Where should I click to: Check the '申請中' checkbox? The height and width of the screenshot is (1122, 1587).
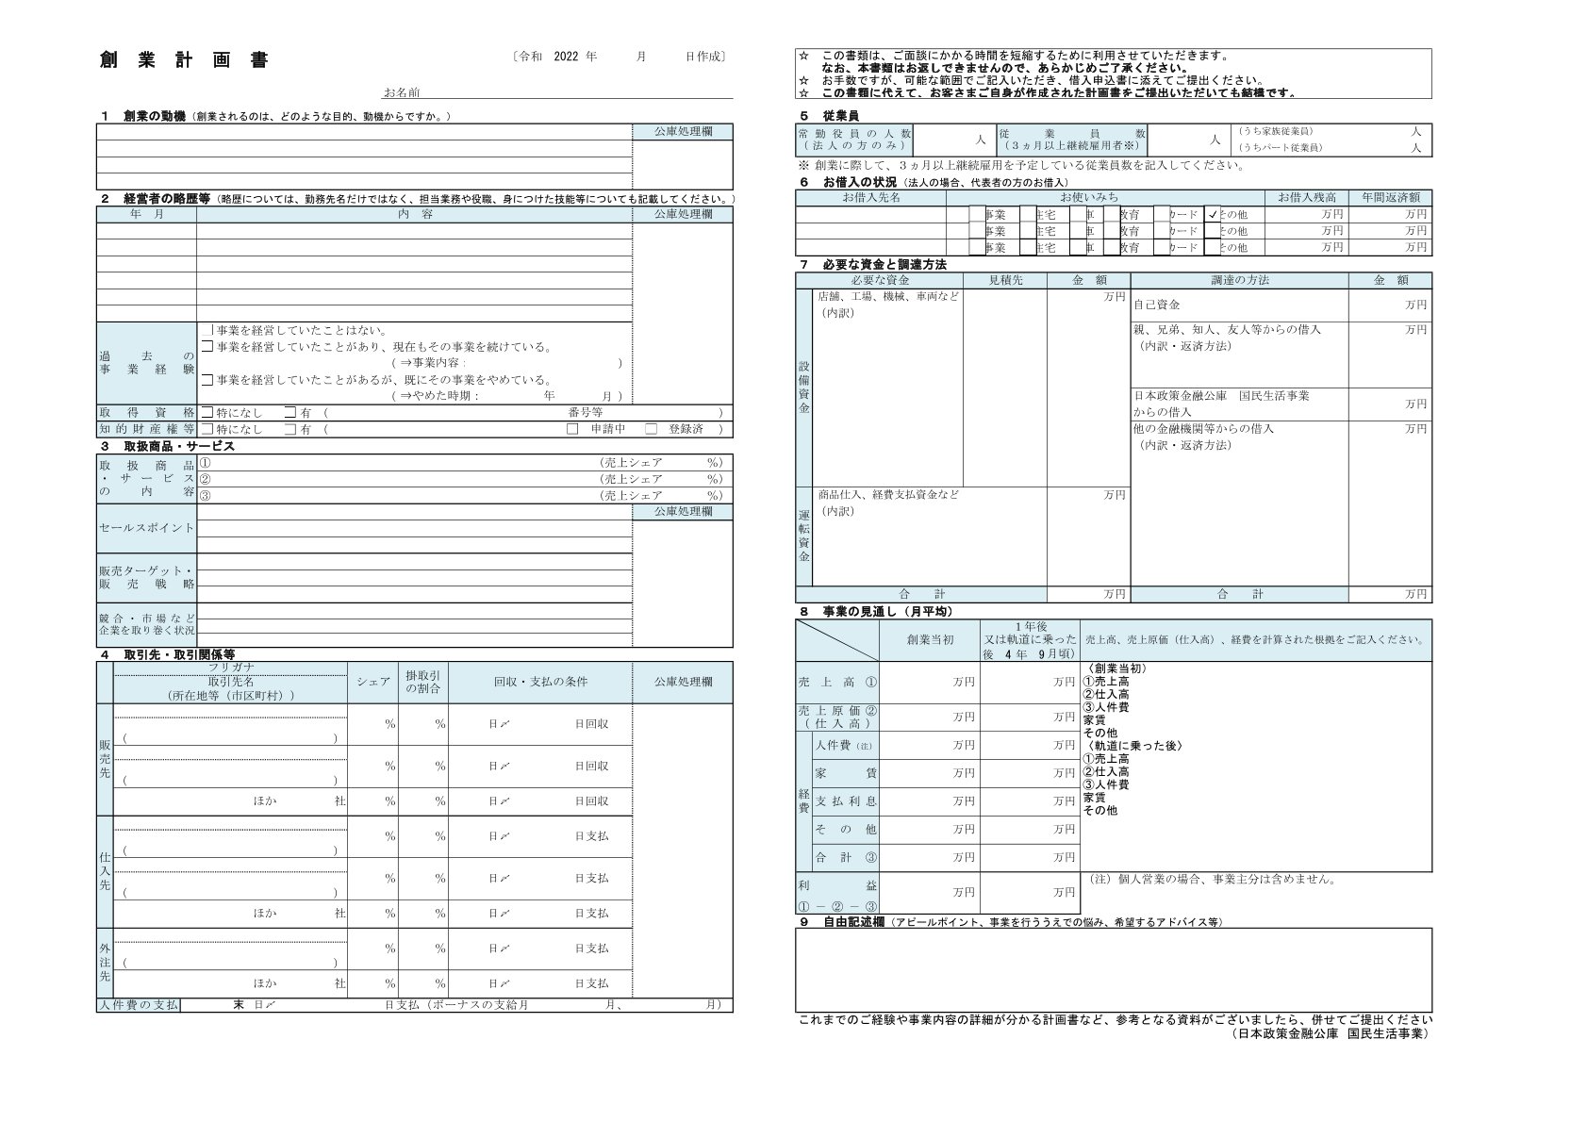(572, 429)
